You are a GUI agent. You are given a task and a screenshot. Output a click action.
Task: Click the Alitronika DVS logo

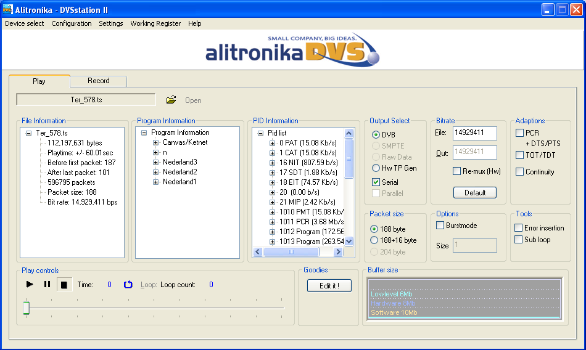coord(292,50)
